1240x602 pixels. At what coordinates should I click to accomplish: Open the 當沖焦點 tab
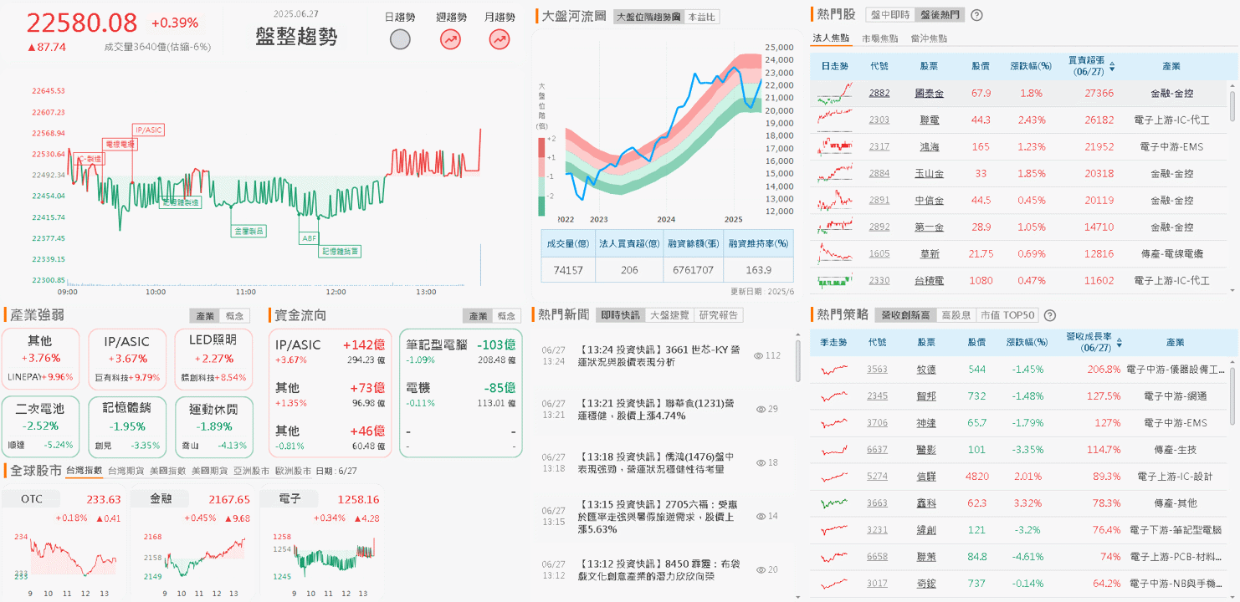pos(929,38)
